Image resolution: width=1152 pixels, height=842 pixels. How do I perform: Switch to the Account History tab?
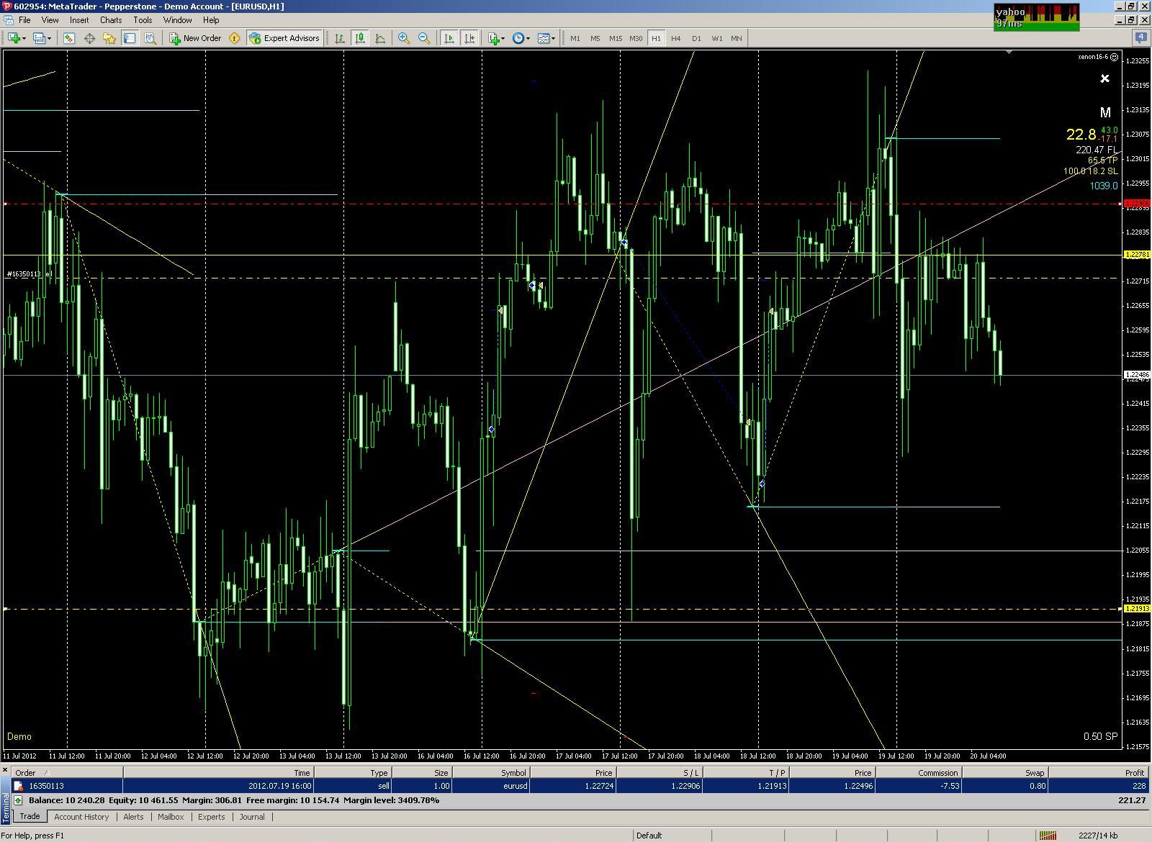pos(81,817)
